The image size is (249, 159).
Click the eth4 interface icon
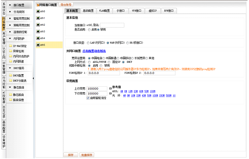point(38,38)
